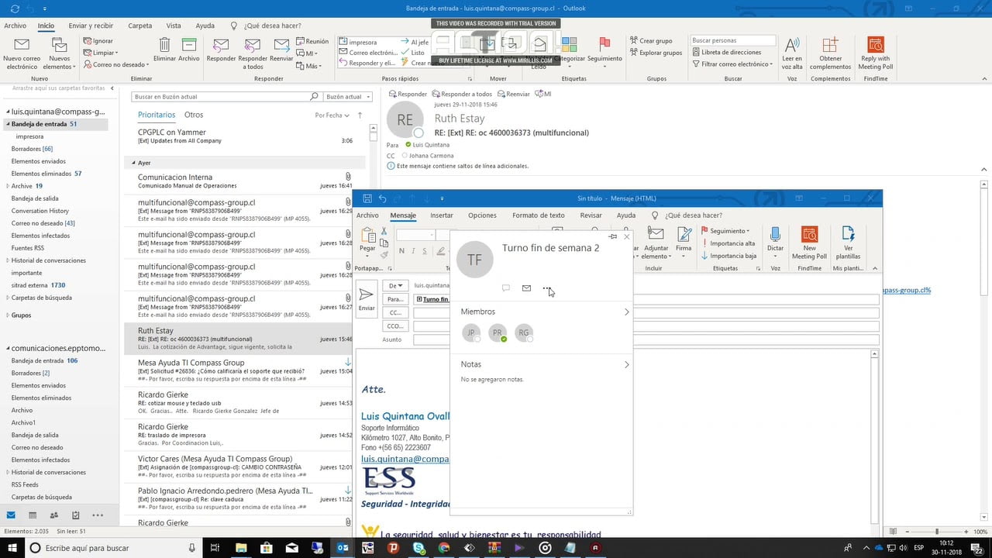Image resolution: width=992 pixels, height=558 pixels.
Task: Open the Buzón actual search scope dropdown
Action: (x=347, y=97)
